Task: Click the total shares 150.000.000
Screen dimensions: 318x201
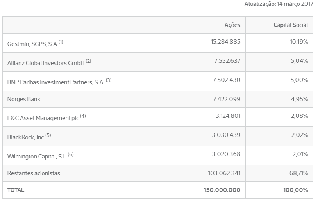Action: pos(222,190)
